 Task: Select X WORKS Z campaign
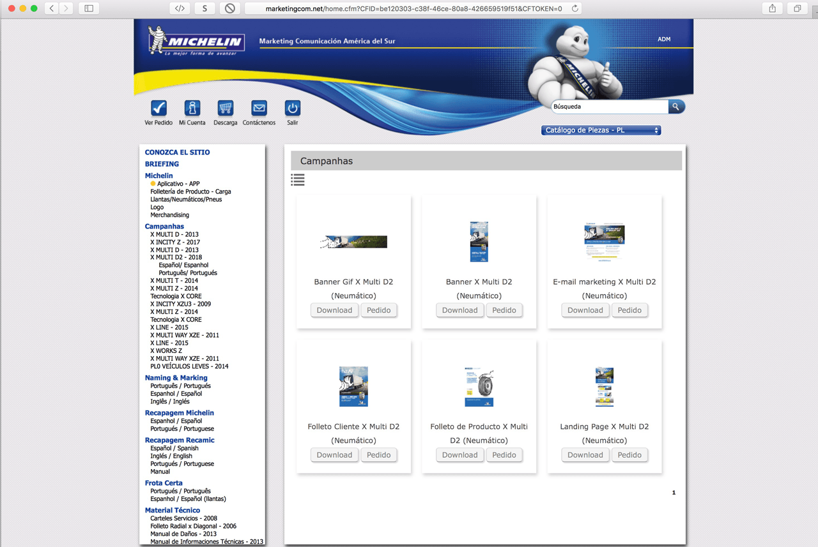(166, 351)
